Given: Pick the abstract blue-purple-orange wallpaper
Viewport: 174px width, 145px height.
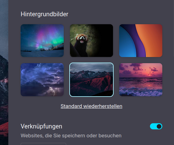Looking at the screenshot, I should [x=141, y=40].
